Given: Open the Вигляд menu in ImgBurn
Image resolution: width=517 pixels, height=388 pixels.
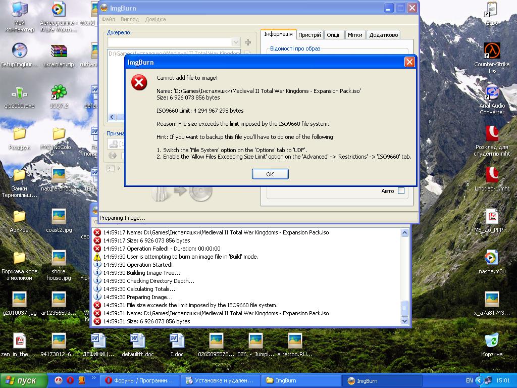Looking at the screenshot, I should click(x=130, y=19).
